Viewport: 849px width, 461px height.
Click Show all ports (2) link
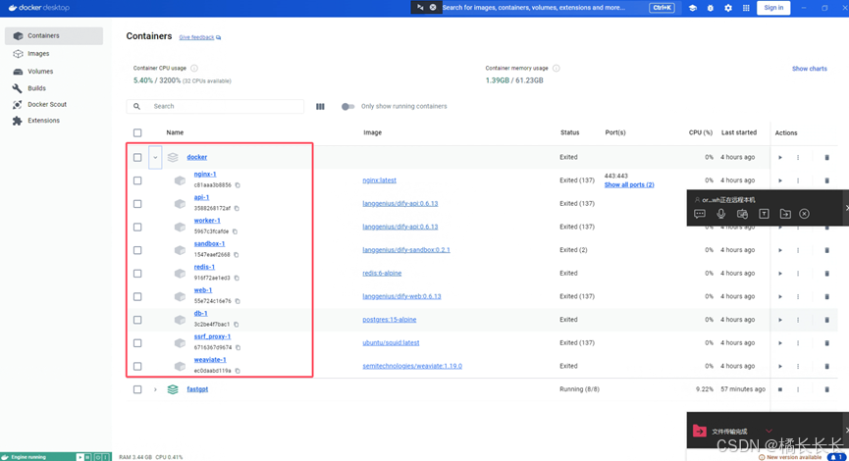tap(629, 185)
